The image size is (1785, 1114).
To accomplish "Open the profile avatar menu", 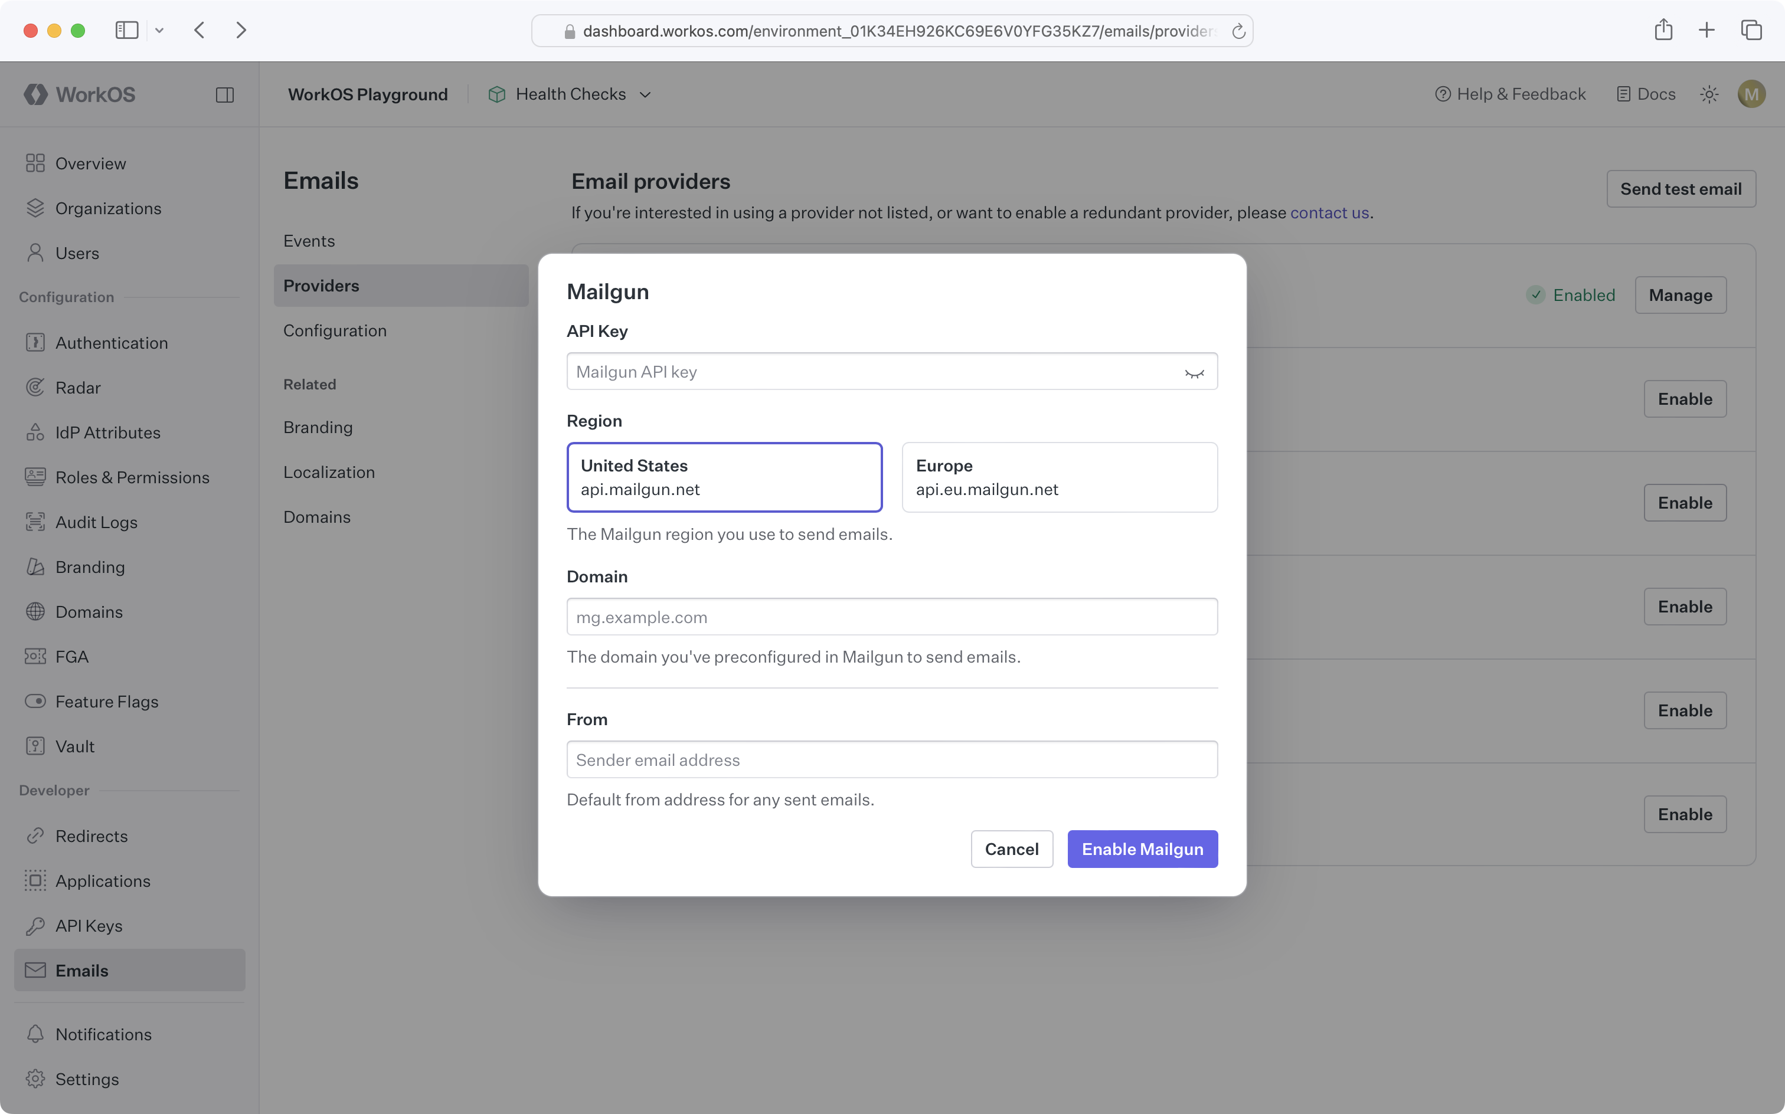I will click(1752, 94).
